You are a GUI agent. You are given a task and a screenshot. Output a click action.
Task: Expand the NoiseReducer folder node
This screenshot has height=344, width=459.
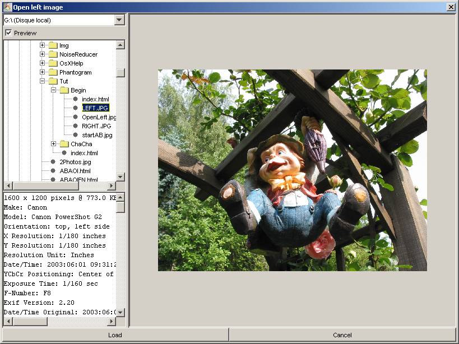pos(42,54)
